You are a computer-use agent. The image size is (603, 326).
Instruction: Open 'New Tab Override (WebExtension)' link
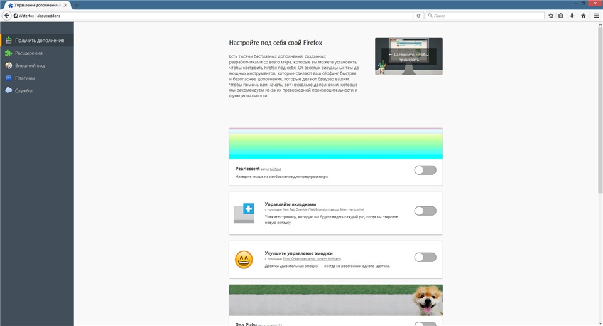(x=305, y=209)
